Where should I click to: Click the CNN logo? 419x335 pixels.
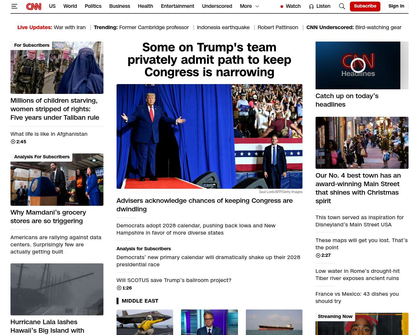(x=34, y=6)
